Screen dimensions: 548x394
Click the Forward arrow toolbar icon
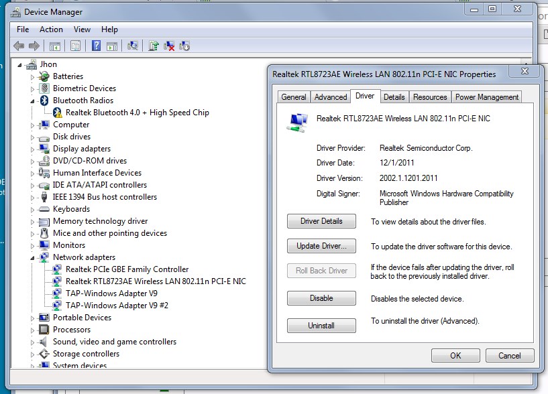click(x=34, y=46)
